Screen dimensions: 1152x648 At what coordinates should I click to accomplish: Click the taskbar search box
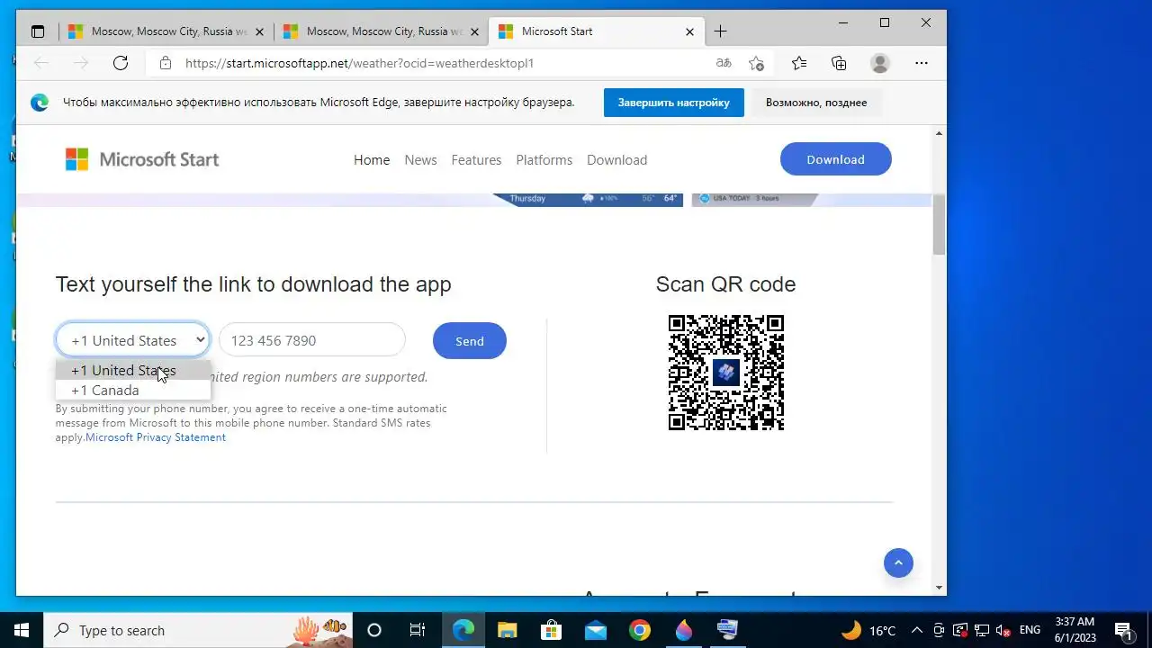(x=196, y=630)
